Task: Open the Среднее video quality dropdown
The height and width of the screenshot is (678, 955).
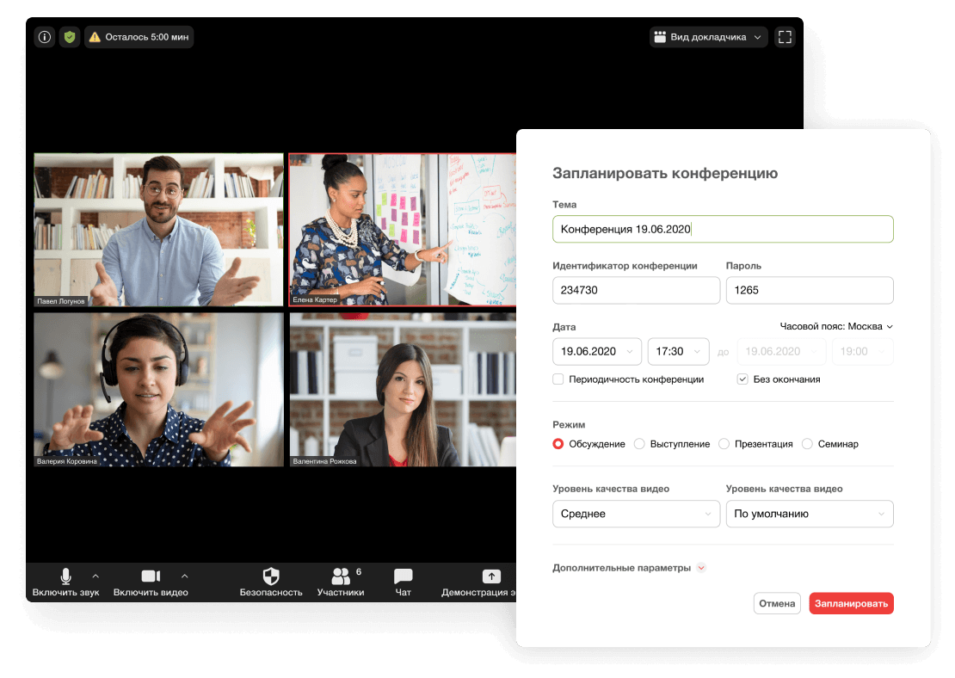Action: (636, 514)
